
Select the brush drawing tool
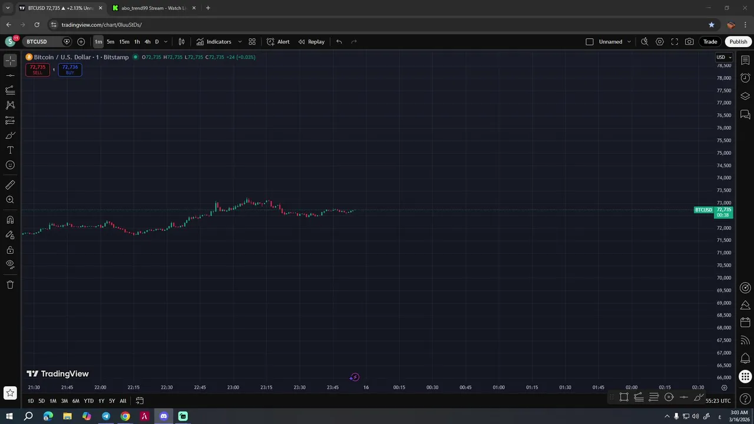[10, 135]
